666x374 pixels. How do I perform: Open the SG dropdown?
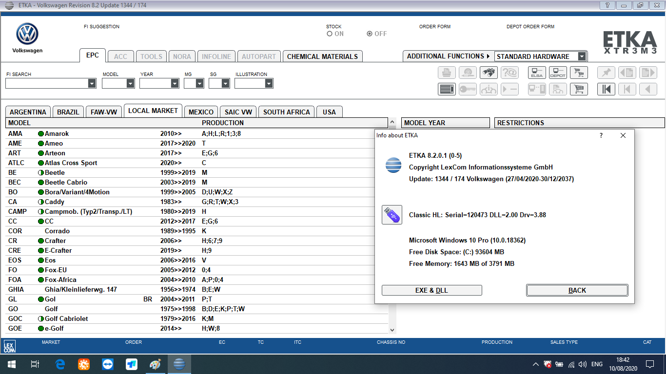tap(225, 83)
